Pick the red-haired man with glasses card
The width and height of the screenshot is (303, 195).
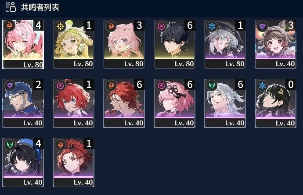tap(124, 103)
